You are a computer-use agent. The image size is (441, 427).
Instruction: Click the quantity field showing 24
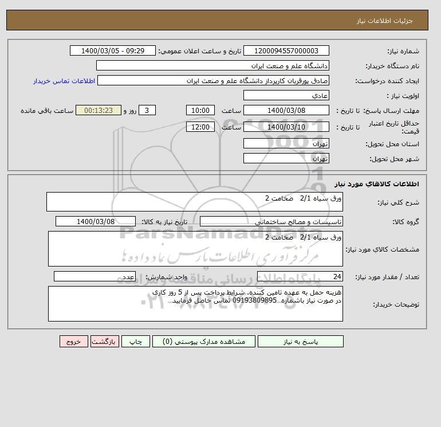pyautogui.click(x=300, y=276)
